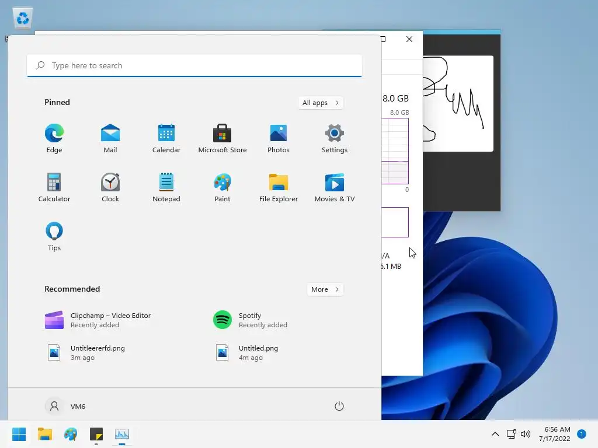598x448 pixels.
Task: Open the network status tray icon
Action: click(511, 434)
